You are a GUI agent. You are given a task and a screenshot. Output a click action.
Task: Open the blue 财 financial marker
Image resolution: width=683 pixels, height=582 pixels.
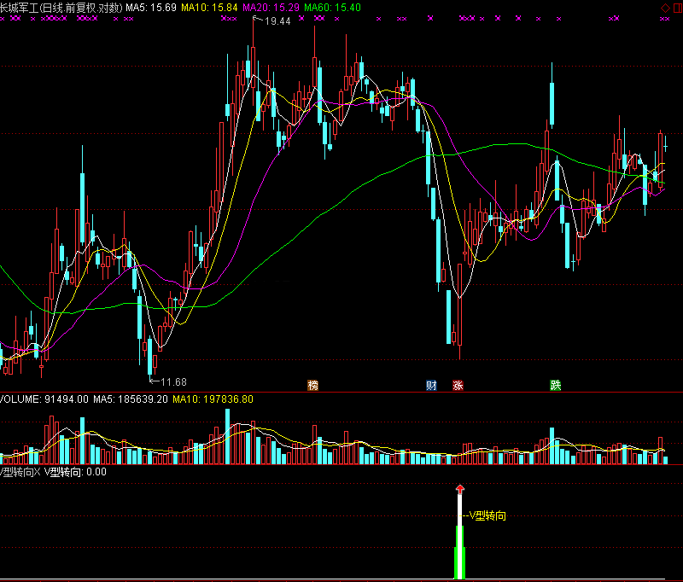tap(431, 385)
